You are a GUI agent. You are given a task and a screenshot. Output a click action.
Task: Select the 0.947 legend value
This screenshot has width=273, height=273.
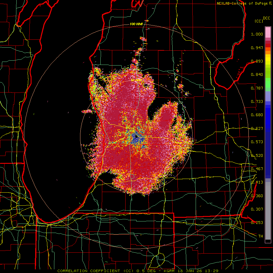(x=257, y=48)
